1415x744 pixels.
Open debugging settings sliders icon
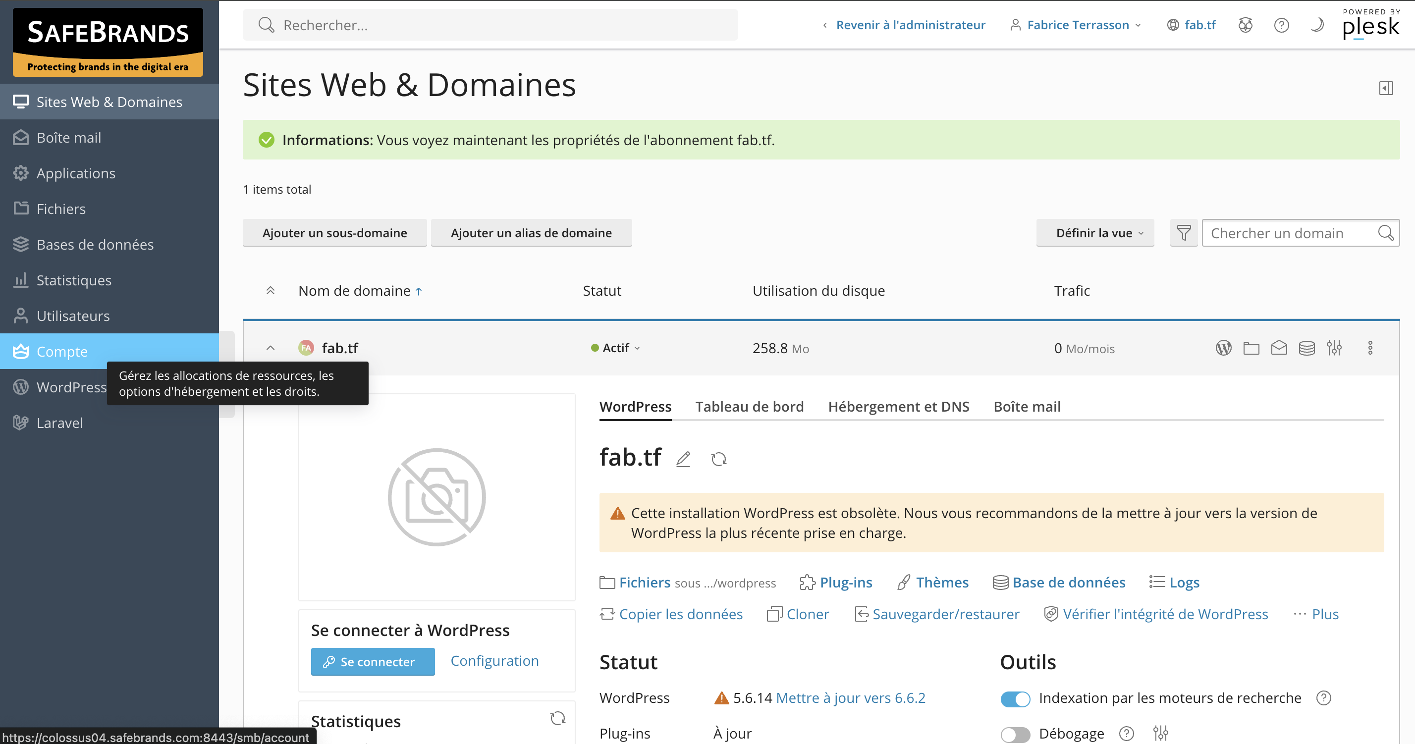(x=1160, y=733)
